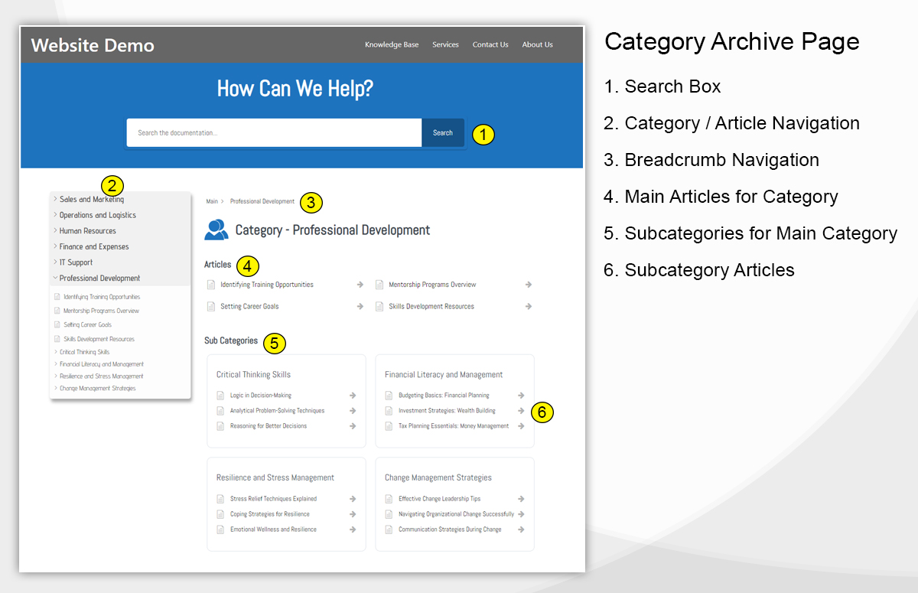Click arrow icon for Budgeting Basics: Financial Planning
The image size is (918, 593).
(x=521, y=396)
